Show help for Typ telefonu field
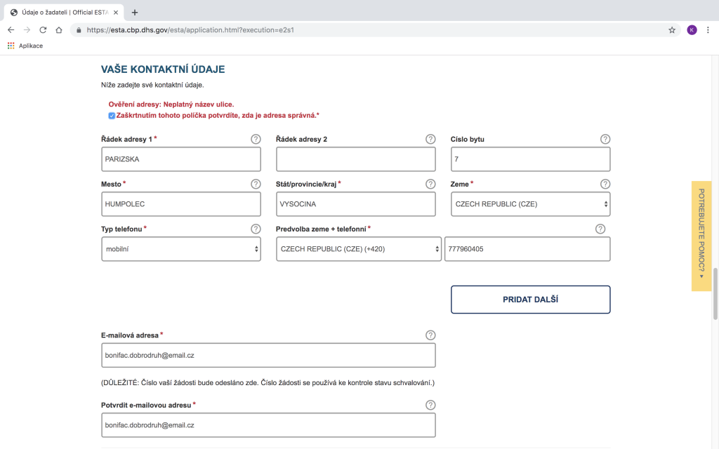 (x=256, y=229)
